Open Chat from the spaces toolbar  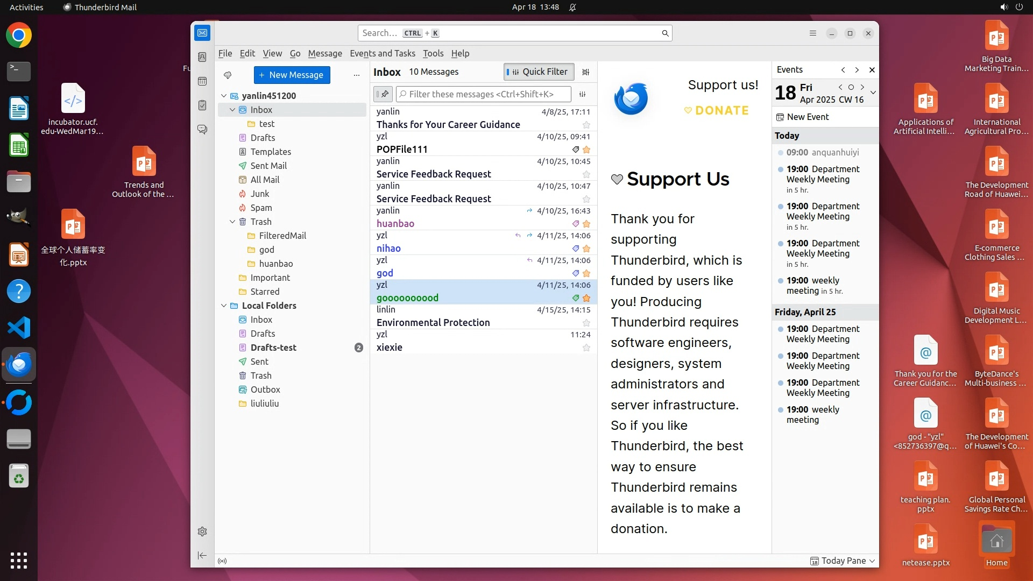click(x=202, y=130)
